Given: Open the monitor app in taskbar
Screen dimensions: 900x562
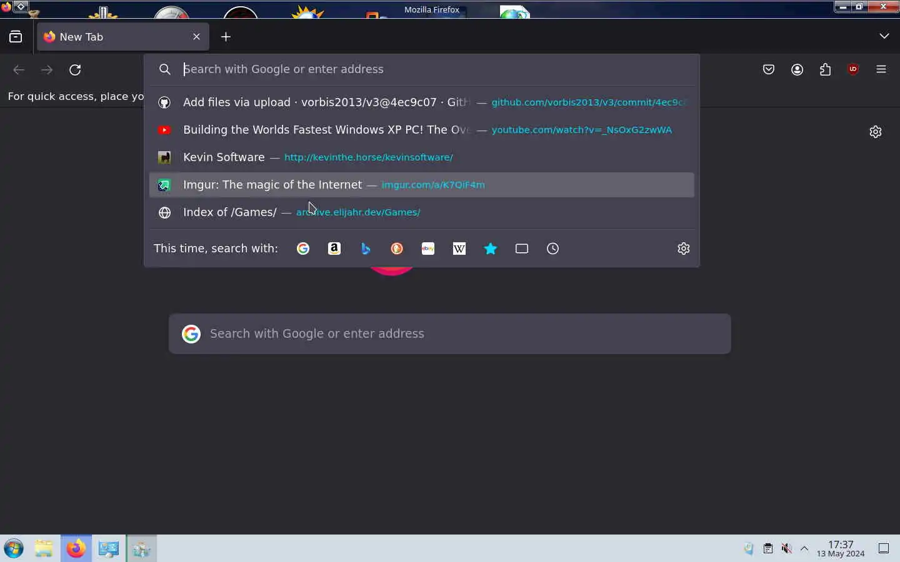Looking at the screenshot, I should 109,549.
